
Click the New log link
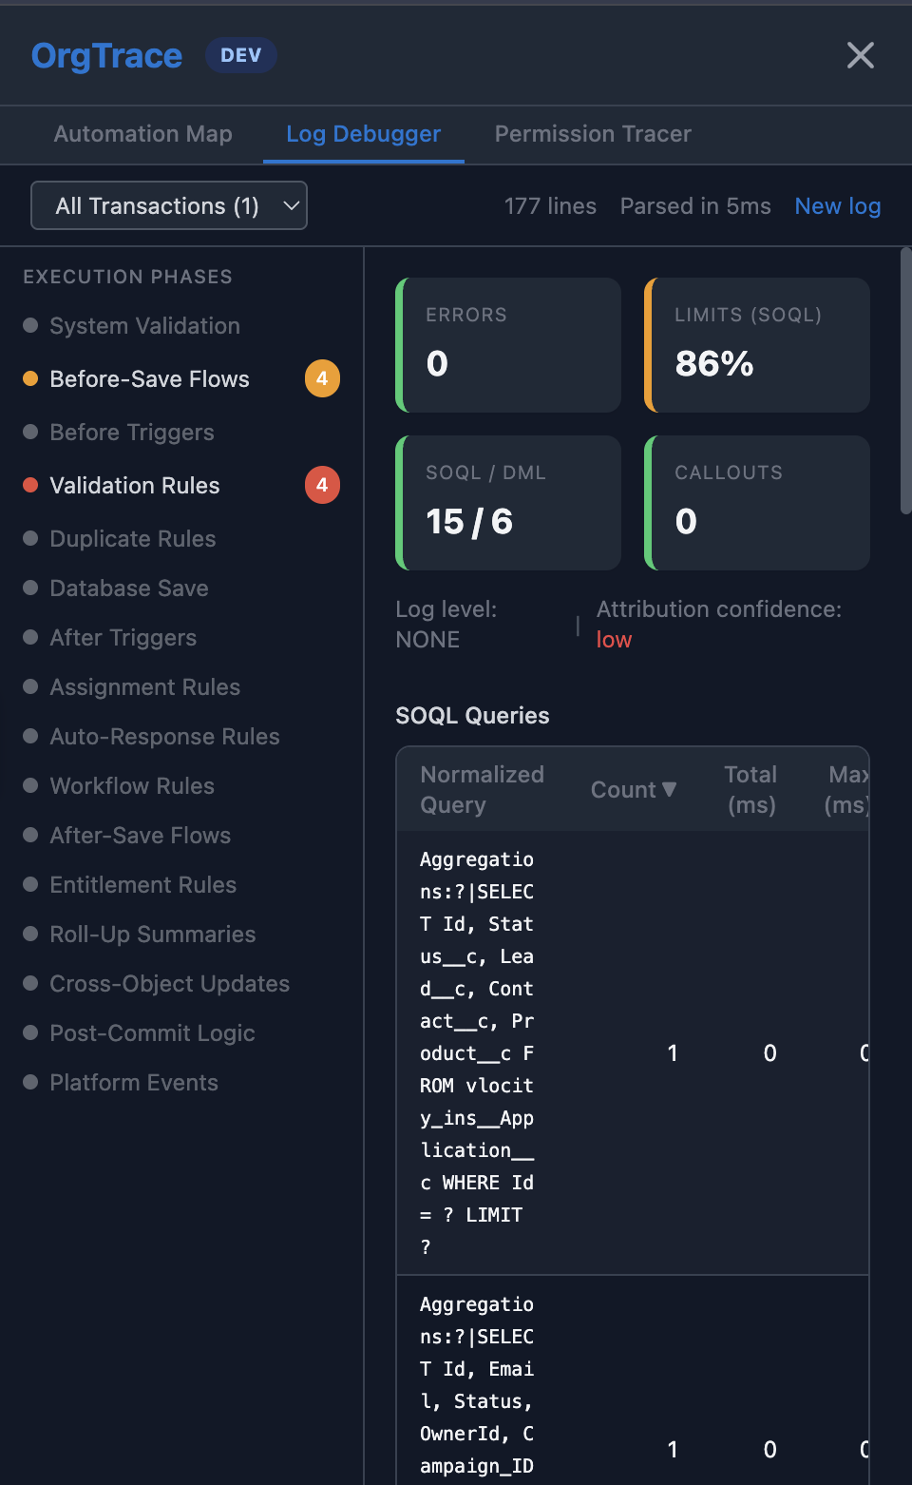(x=837, y=206)
